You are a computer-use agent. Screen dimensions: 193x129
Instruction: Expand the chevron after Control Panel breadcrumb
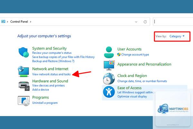point(31,22)
